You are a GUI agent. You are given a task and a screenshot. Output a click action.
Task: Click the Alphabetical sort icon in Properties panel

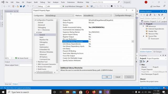point(144,61)
